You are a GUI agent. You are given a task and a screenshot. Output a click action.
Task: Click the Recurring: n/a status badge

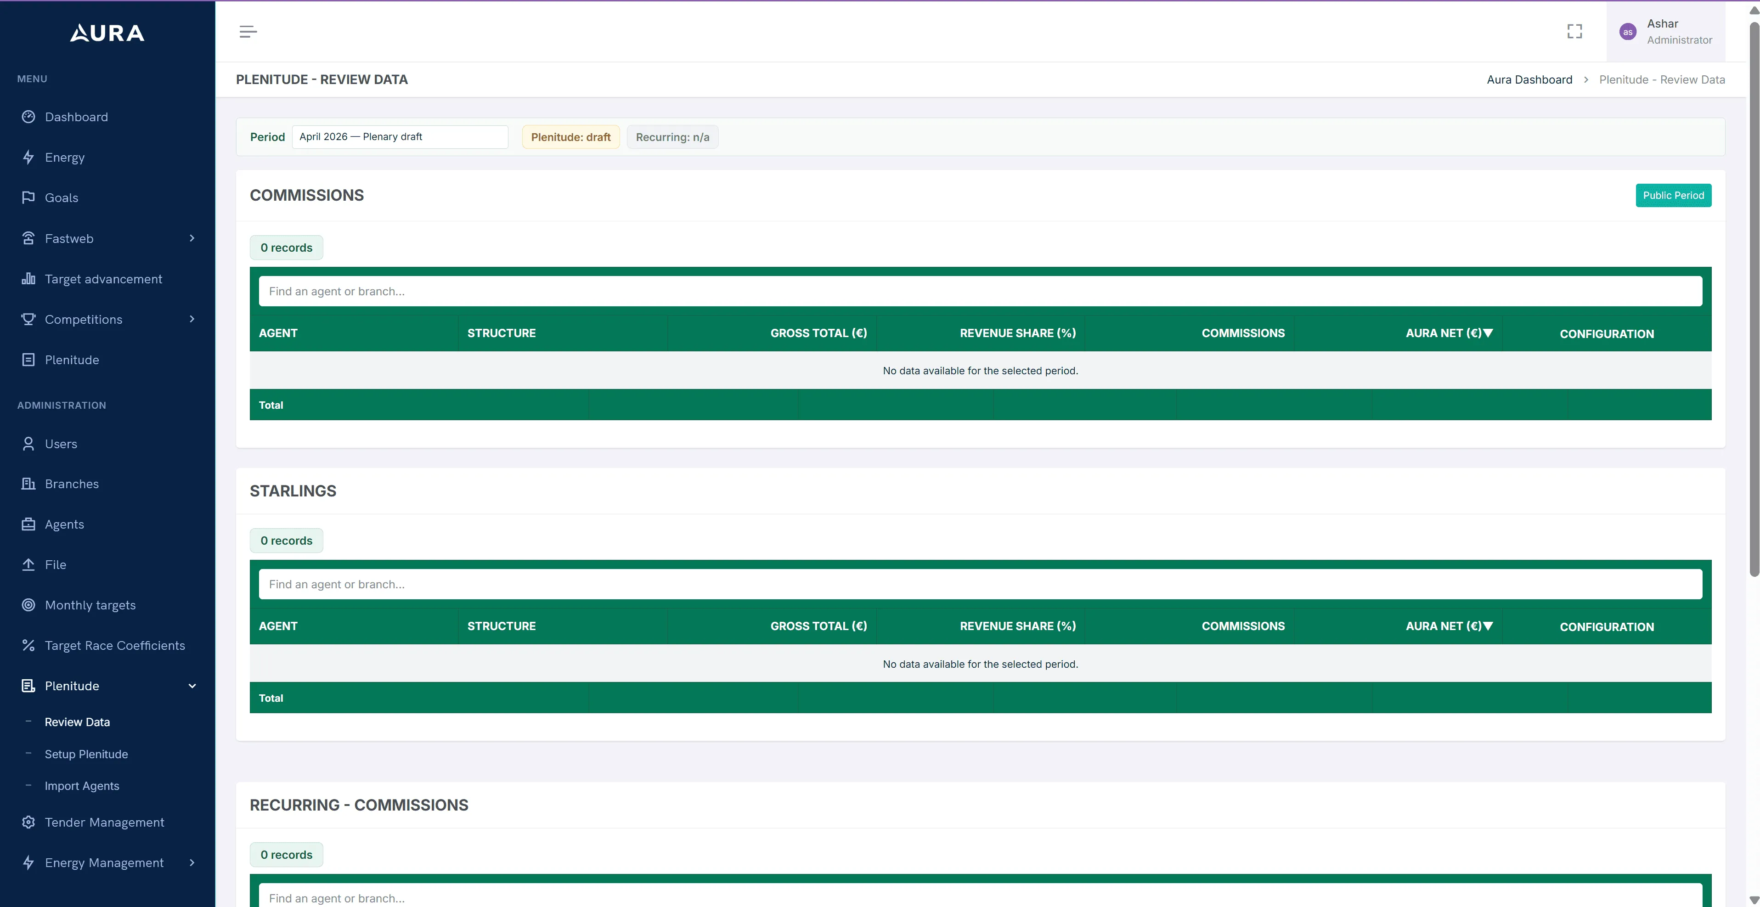tap(672, 136)
